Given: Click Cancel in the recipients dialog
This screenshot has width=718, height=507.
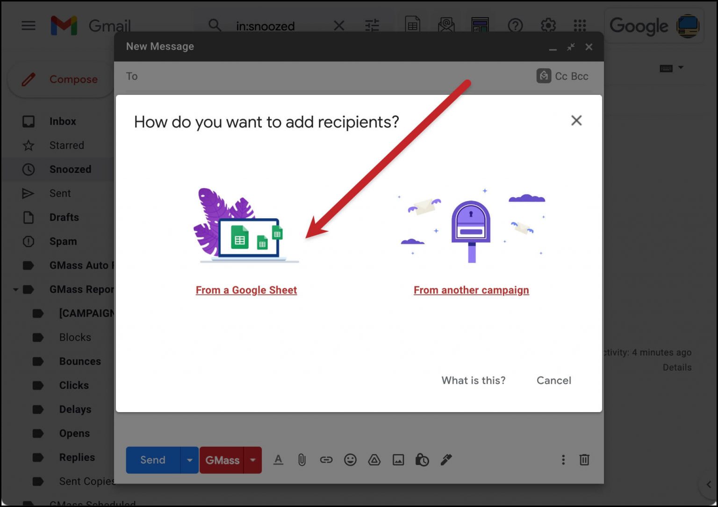Looking at the screenshot, I should (553, 380).
